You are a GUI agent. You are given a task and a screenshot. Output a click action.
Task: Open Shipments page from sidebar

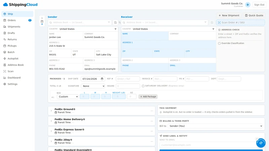click(17, 27)
